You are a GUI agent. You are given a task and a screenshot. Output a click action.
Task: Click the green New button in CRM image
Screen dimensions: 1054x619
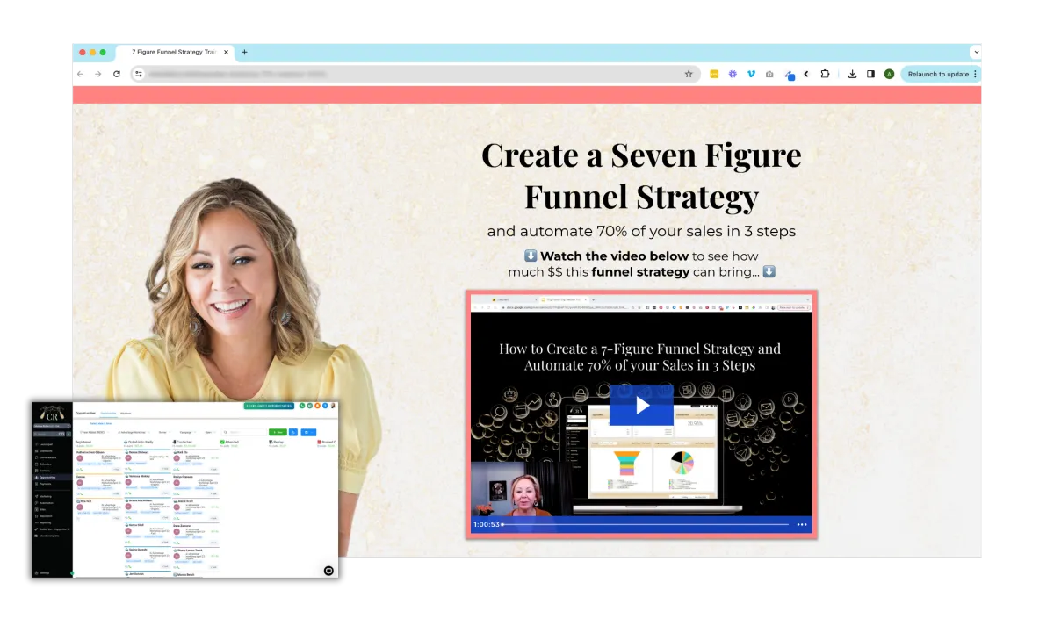pos(277,432)
